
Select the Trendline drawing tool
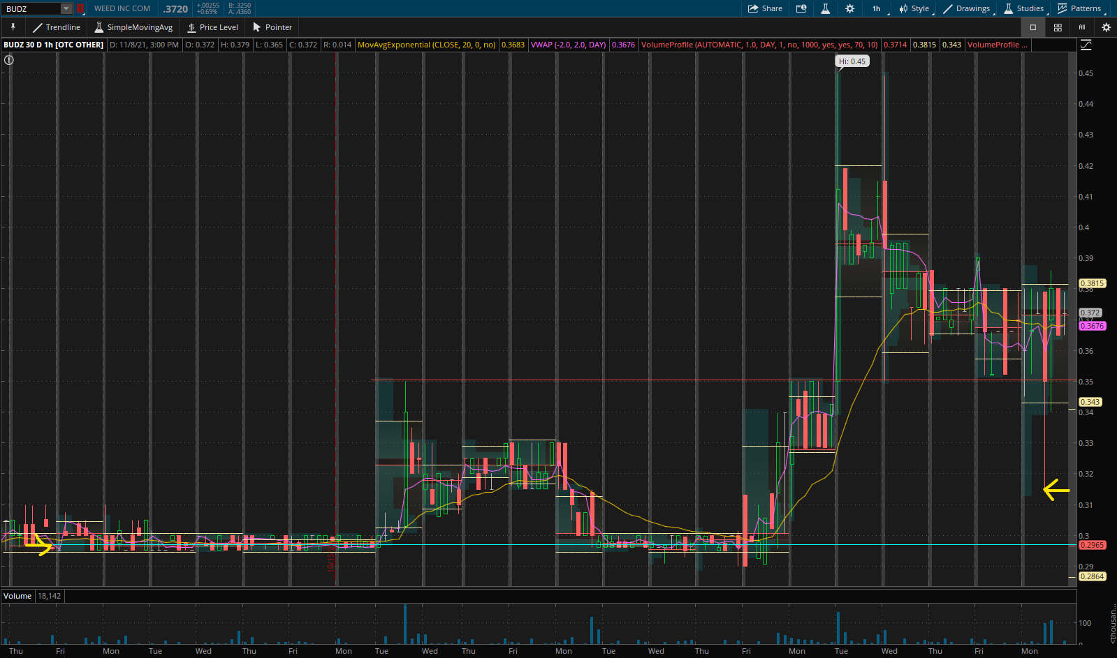tap(56, 27)
